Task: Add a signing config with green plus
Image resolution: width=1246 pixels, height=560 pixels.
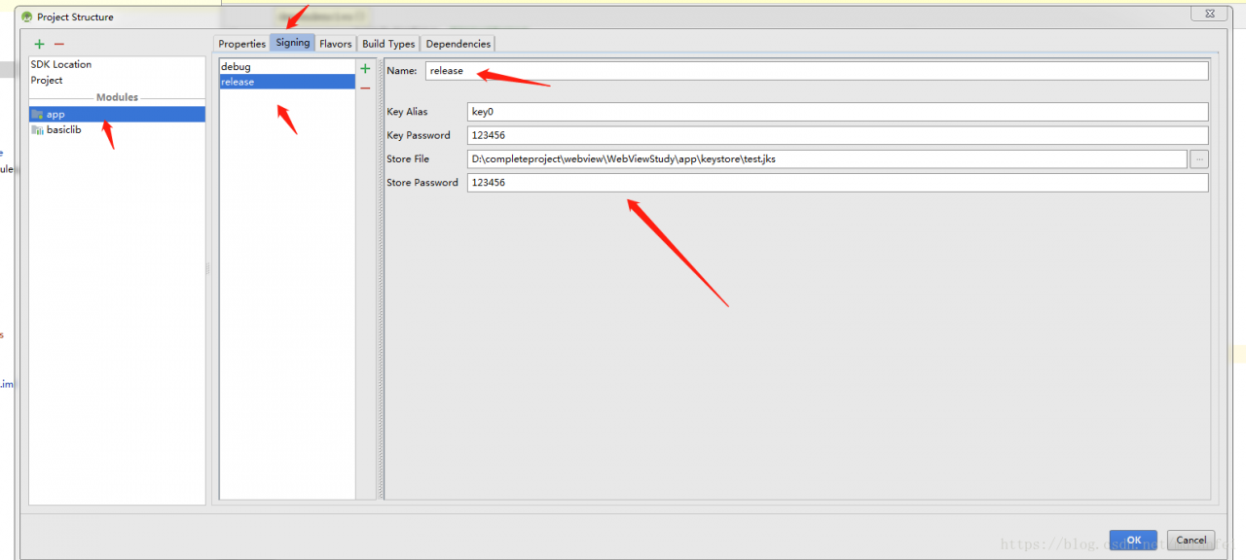Action: pos(365,68)
